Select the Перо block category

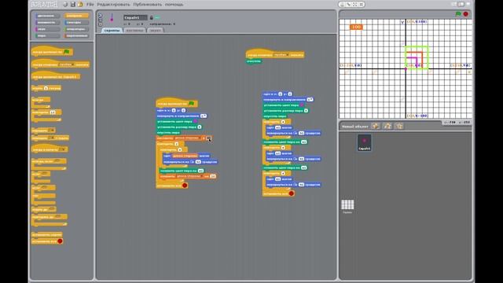point(47,36)
